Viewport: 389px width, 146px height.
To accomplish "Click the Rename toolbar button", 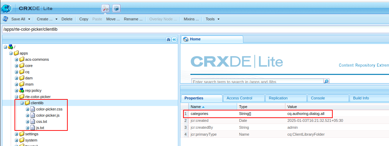I will click(x=133, y=19).
